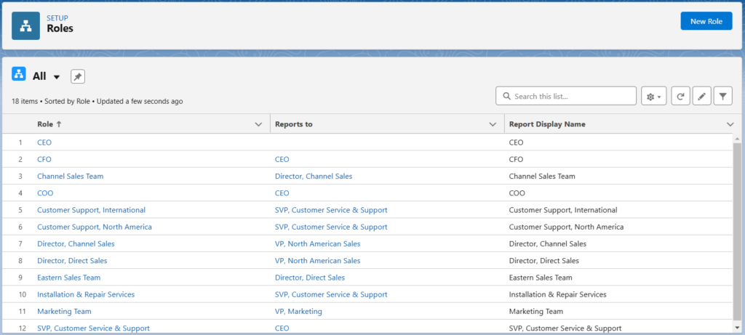Image resolution: width=745 pixels, height=335 pixels.
Task: Select Channel Sales Team display name text
Action: coord(542,176)
